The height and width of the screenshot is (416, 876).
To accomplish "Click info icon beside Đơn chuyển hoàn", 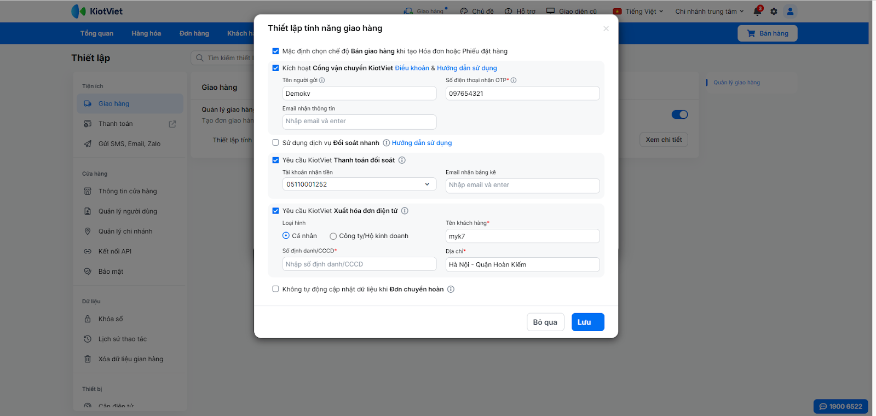I will tap(451, 289).
